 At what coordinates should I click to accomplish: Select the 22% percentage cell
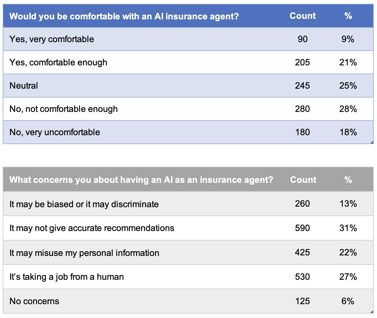[x=348, y=253]
